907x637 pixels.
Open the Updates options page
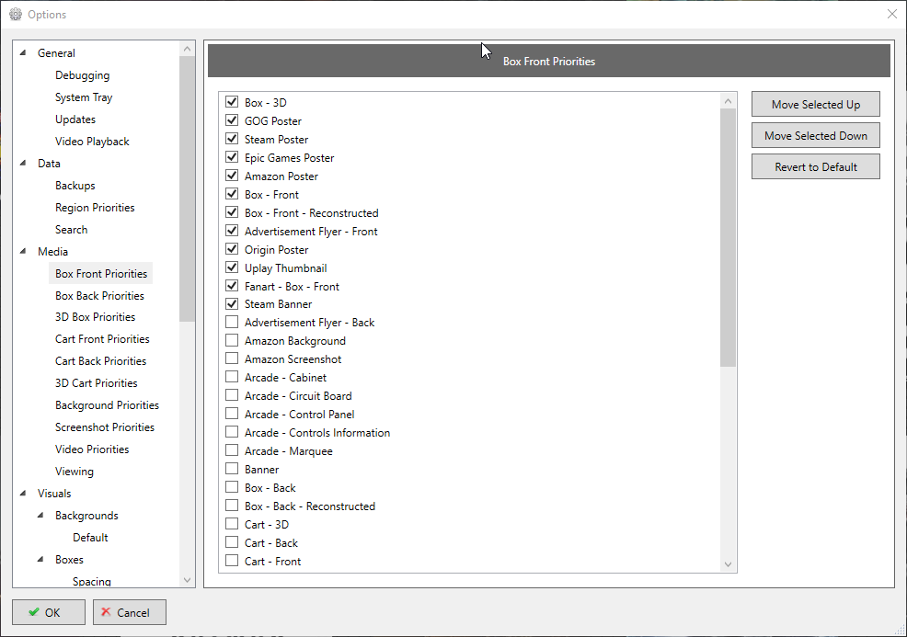[75, 119]
